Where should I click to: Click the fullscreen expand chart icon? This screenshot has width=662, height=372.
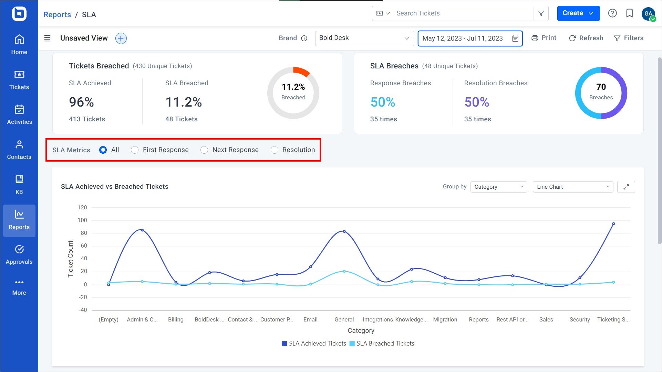click(626, 186)
